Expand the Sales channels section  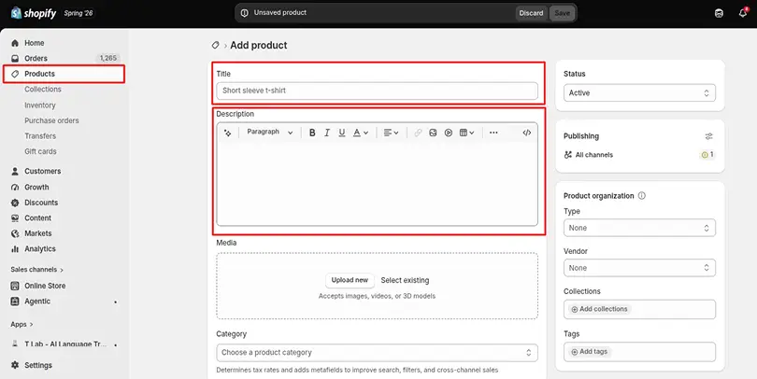[37, 270]
